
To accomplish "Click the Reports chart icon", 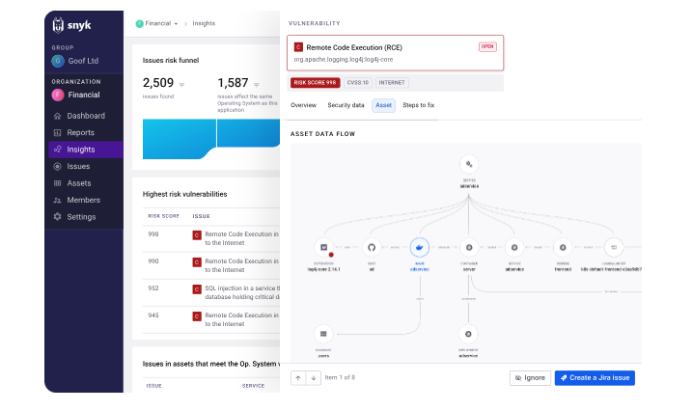I will click(x=57, y=132).
